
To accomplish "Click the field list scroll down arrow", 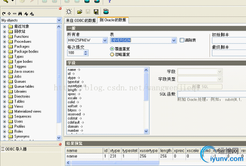I will click(146, 131).
